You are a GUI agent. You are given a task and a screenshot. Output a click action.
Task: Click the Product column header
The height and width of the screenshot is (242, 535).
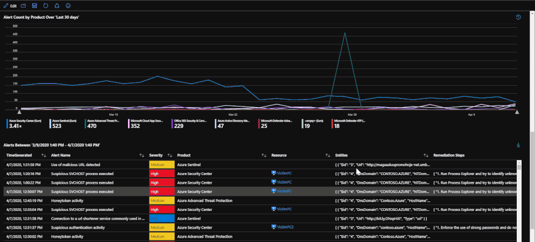coord(184,155)
